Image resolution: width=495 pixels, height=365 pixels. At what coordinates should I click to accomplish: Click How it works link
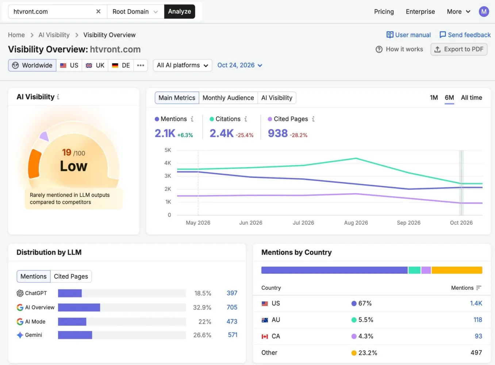[399, 49]
